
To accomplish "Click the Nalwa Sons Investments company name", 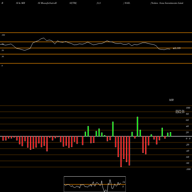I will tap(167, 3).
